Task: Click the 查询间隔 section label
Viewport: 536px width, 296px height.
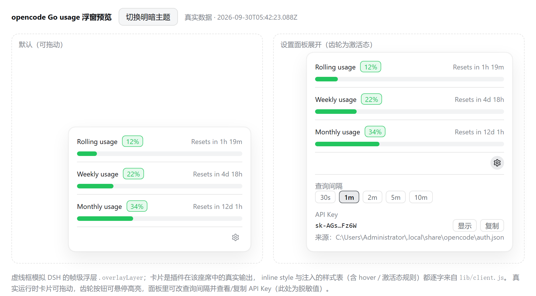Action: point(329,186)
